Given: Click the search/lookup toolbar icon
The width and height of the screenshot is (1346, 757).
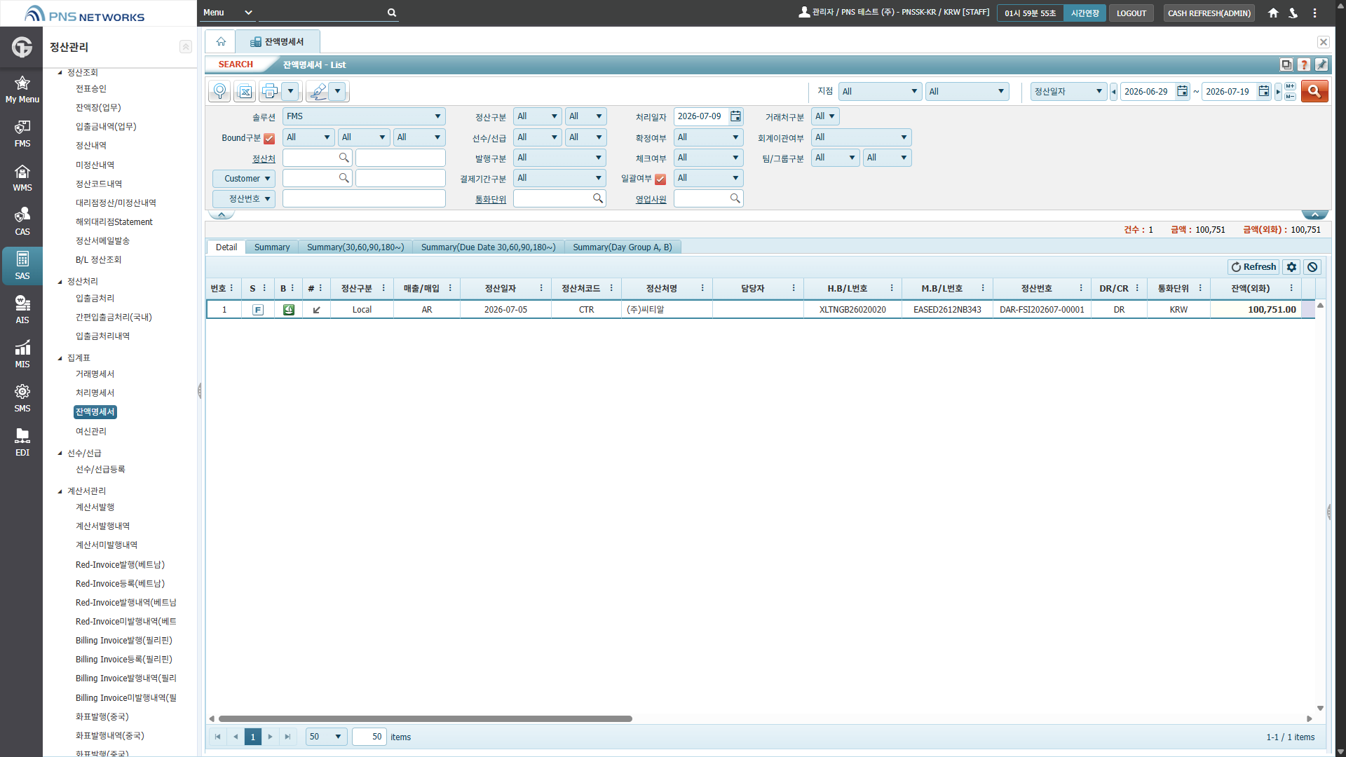Looking at the screenshot, I should pos(219,91).
